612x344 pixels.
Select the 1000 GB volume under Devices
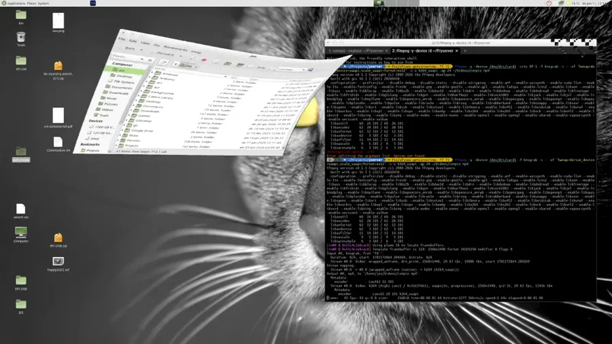tap(103, 127)
